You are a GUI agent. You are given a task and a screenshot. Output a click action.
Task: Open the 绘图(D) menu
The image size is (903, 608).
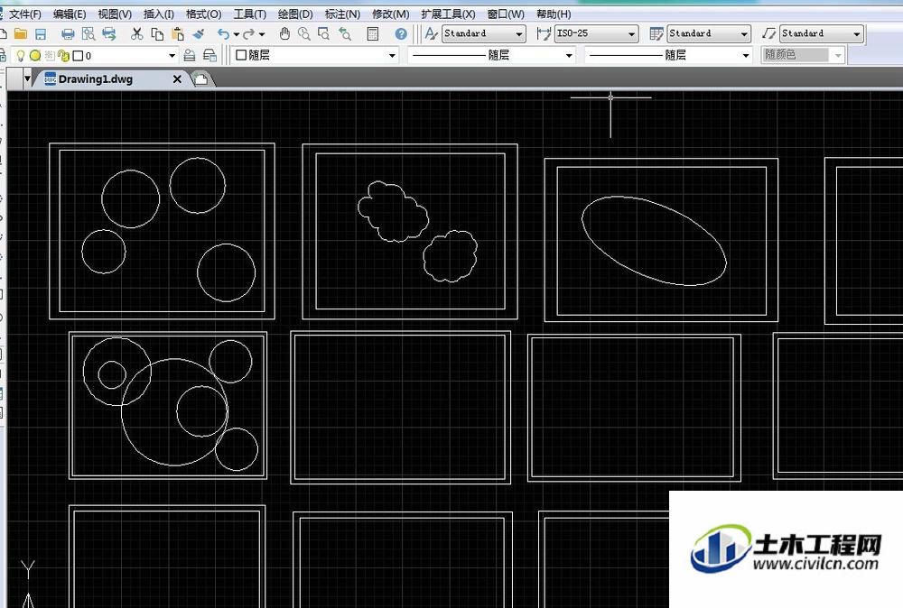[295, 14]
